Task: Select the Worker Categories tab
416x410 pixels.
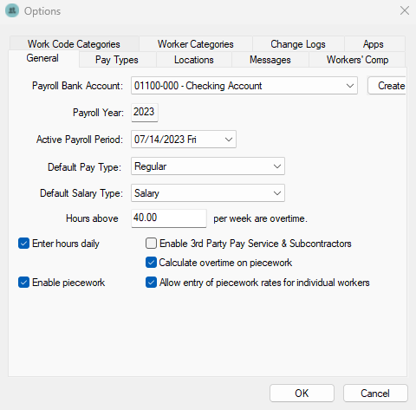Action: click(x=196, y=44)
